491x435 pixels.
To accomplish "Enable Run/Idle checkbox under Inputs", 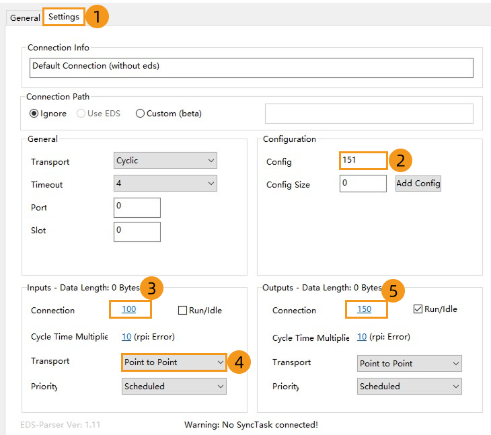I will point(183,311).
